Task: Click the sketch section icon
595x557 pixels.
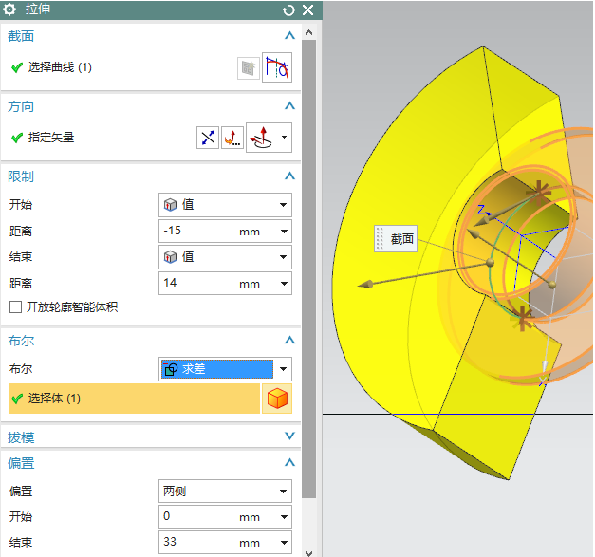Action: point(248,68)
